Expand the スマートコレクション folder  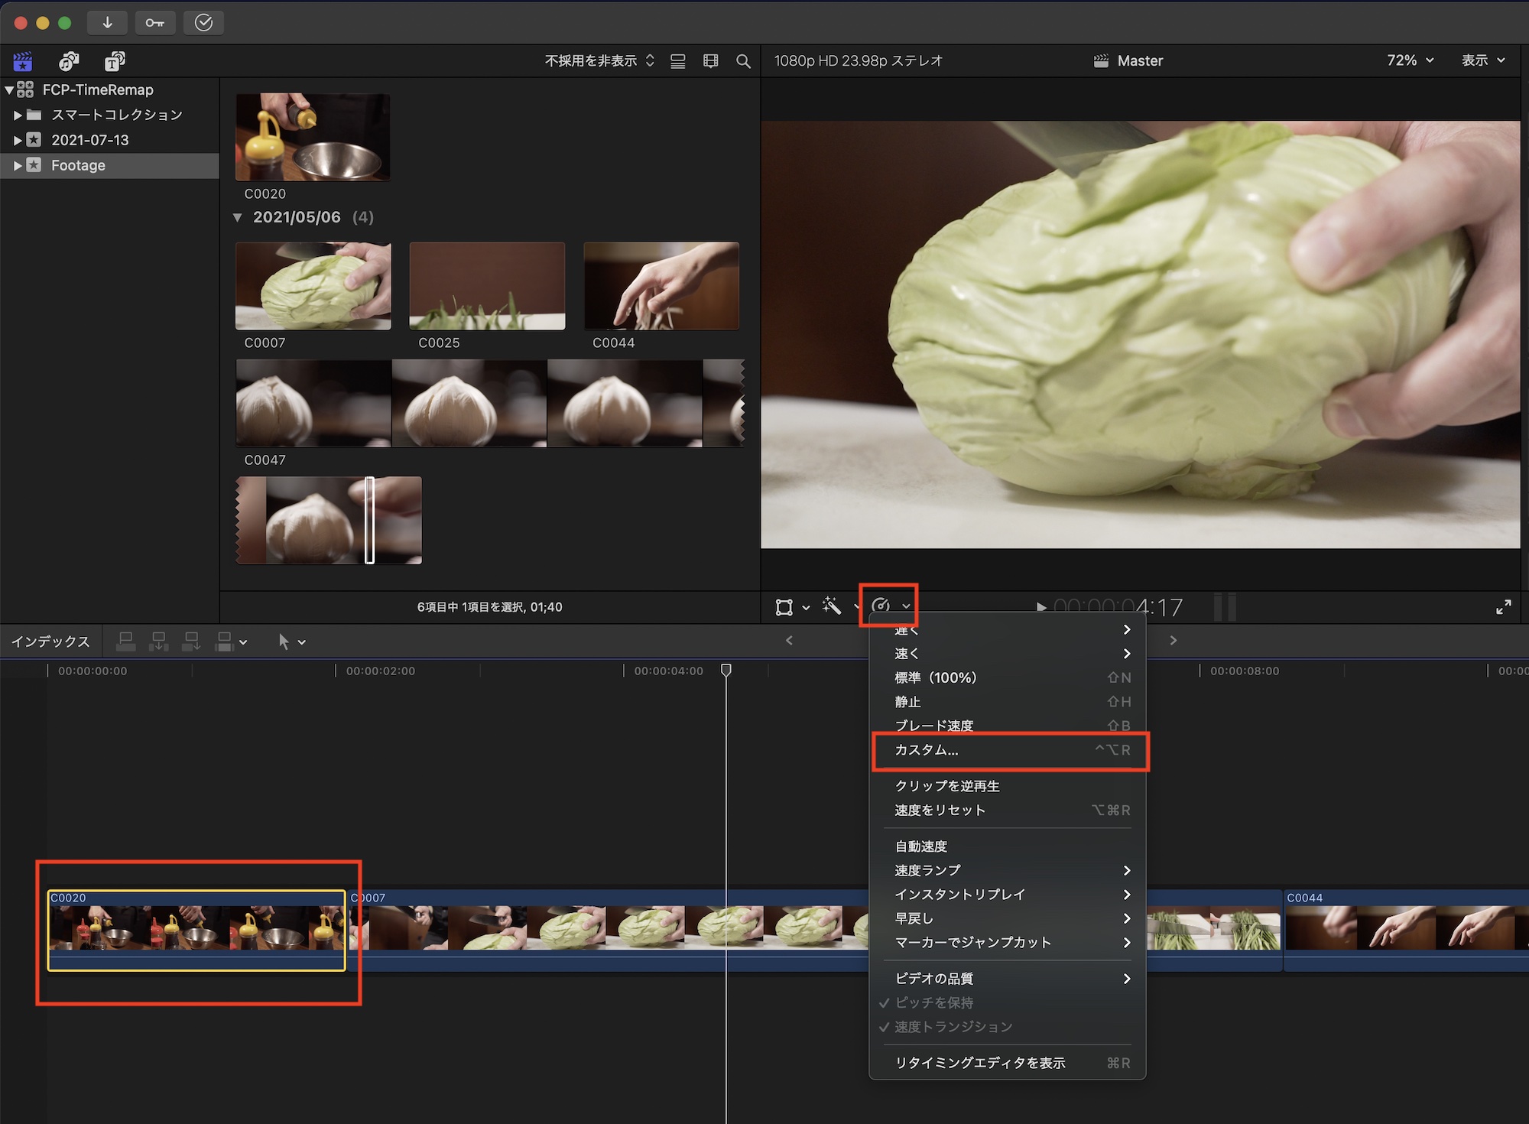point(18,115)
